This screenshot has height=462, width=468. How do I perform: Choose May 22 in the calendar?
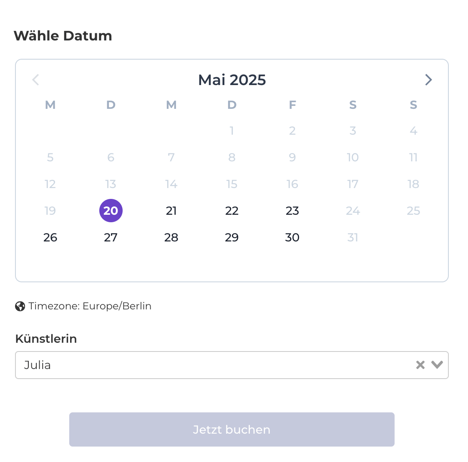[232, 211]
